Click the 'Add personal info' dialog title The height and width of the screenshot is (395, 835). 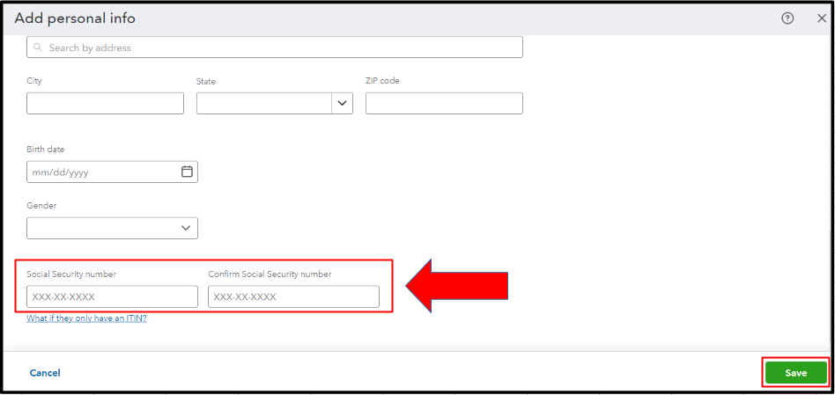click(x=75, y=18)
